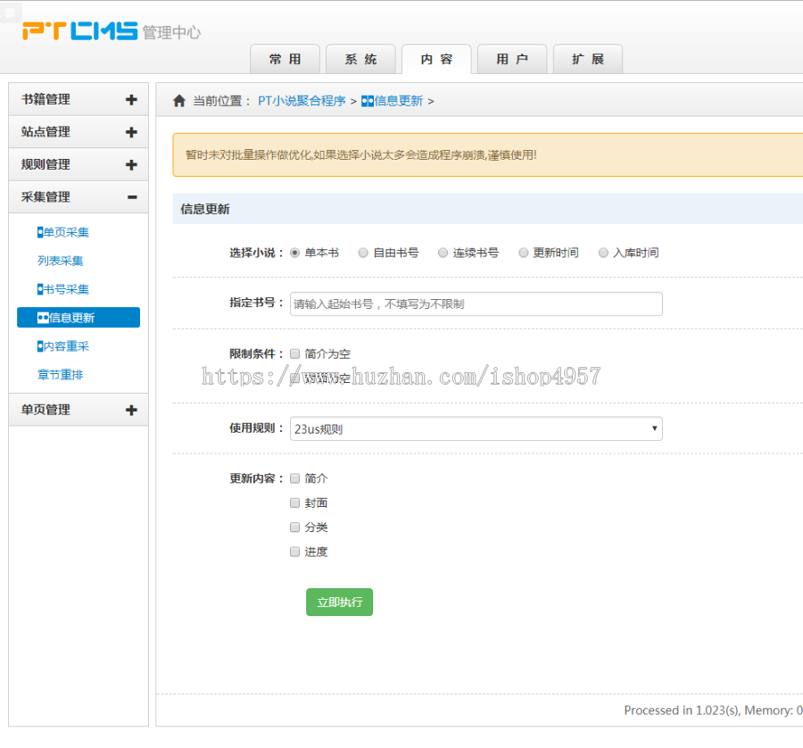Click the PTCMS logo

click(x=80, y=30)
